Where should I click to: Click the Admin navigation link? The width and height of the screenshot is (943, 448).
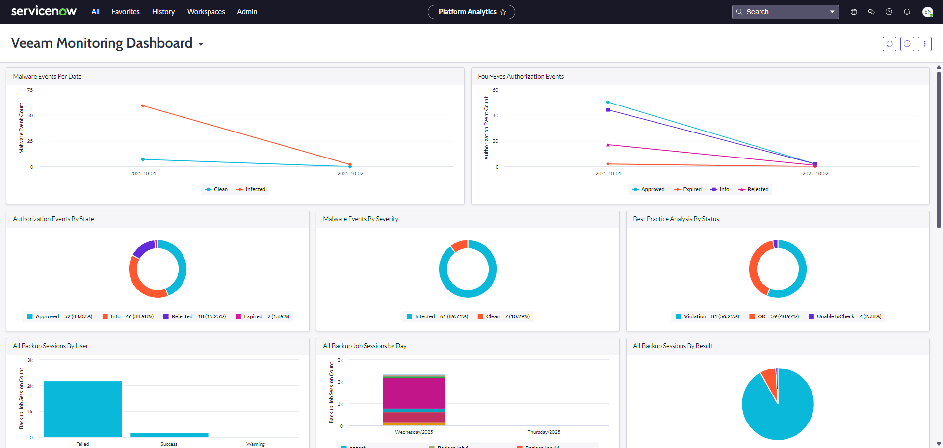[247, 12]
